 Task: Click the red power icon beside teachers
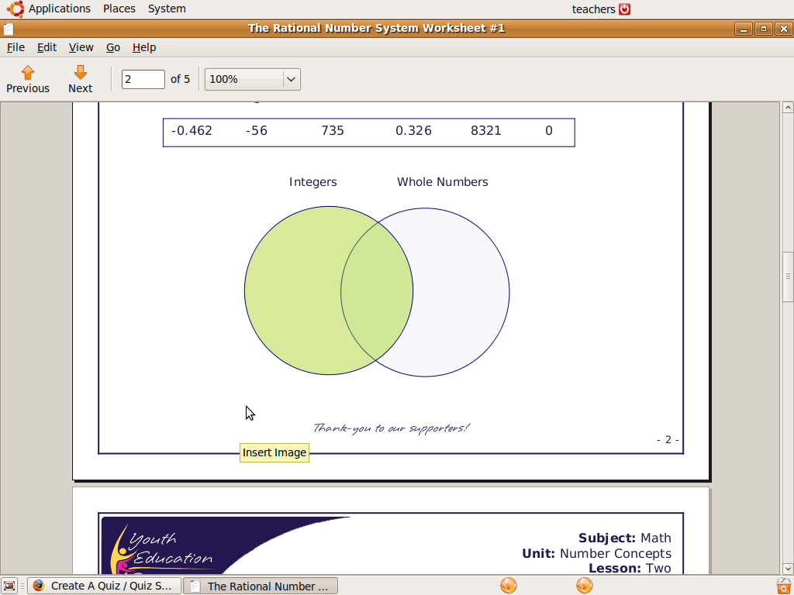pyautogui.click(x=624, y=9)
